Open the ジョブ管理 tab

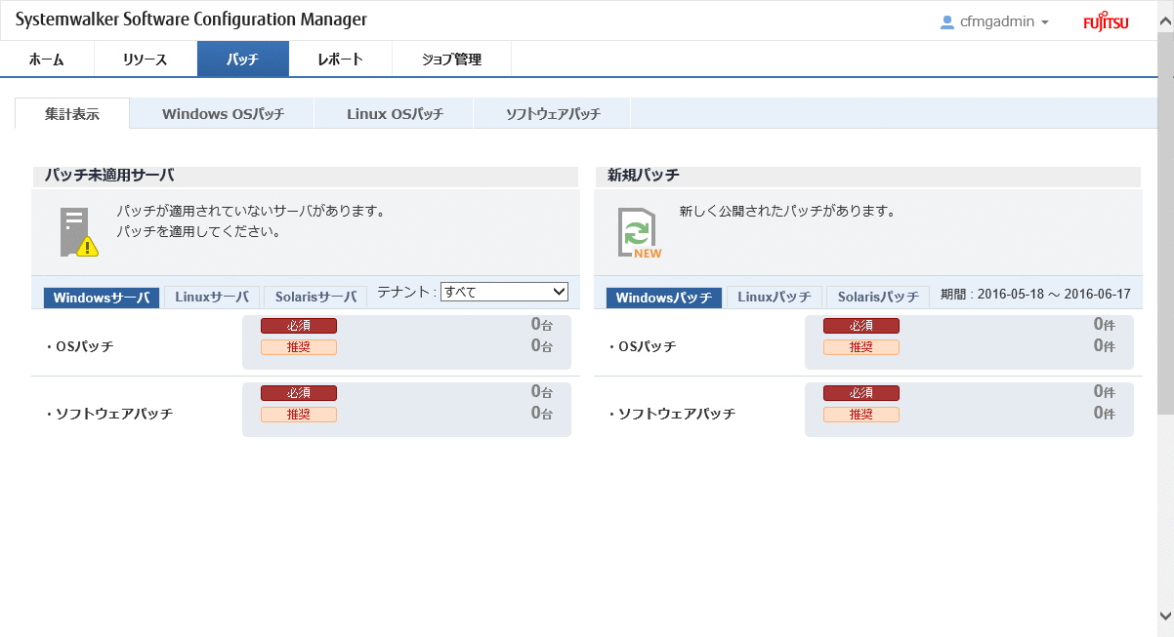pos(451,60)
